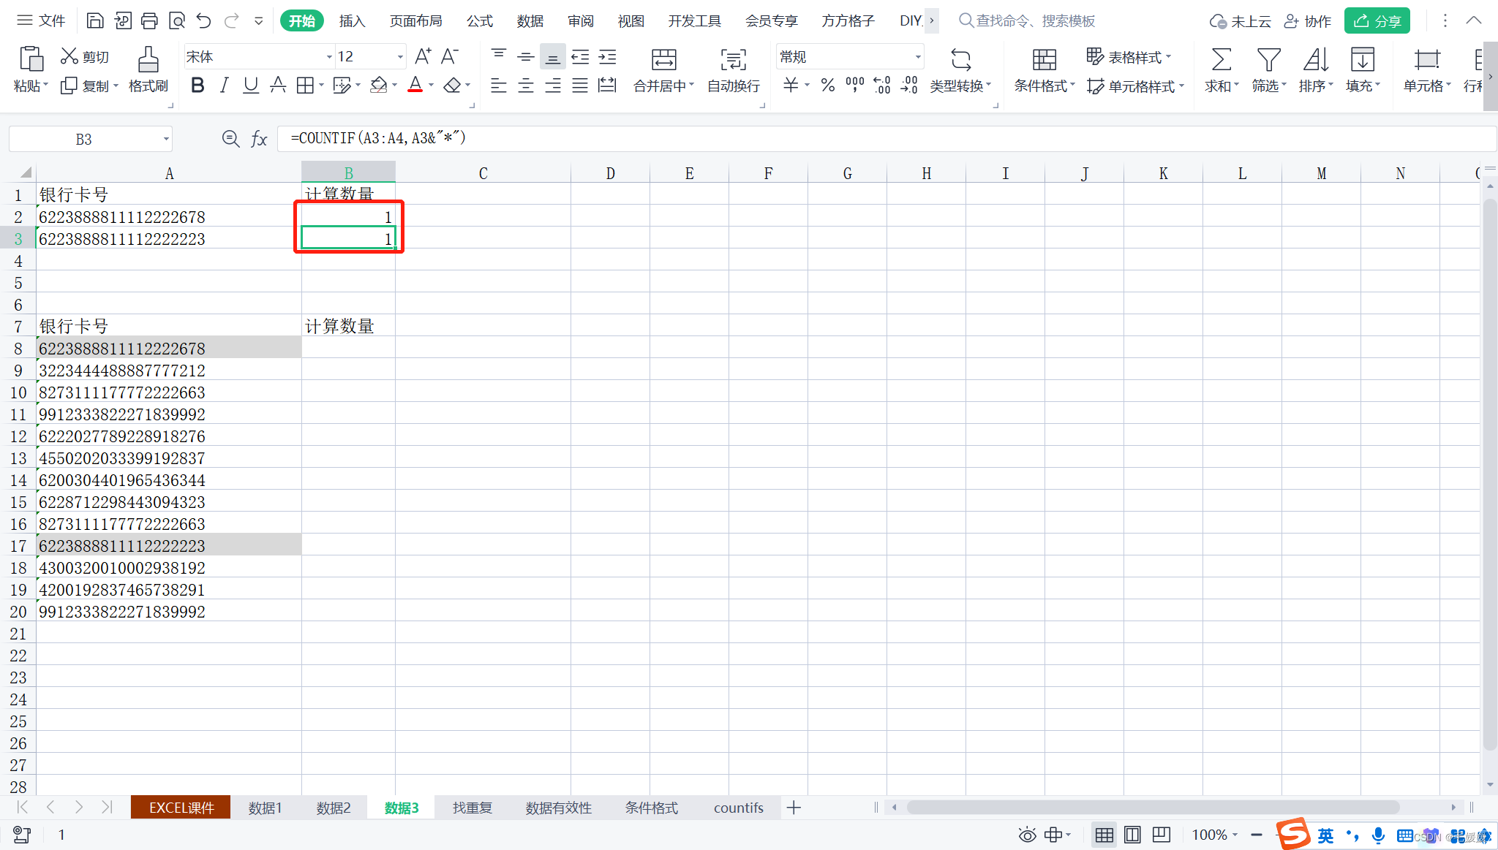Select cell A8 with the bank card number
This screenshot has width=1498, height=850.
pos(168,349)
